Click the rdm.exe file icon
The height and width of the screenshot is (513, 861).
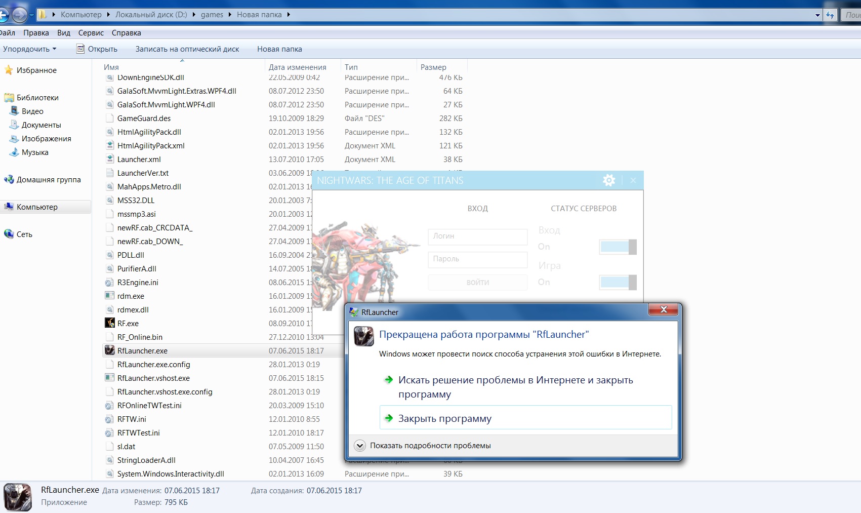point(109,295)
